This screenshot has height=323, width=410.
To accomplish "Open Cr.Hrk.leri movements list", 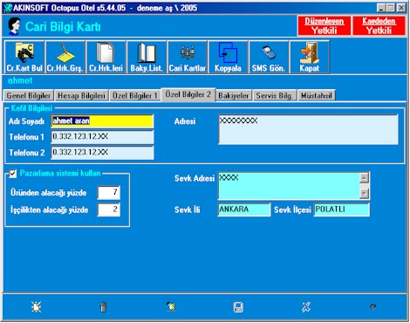I will 106,57.
